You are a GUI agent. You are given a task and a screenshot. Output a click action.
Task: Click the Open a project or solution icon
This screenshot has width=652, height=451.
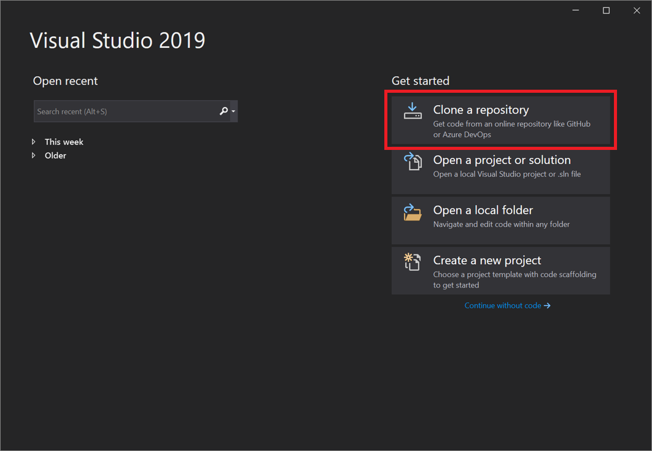(413, 161)
